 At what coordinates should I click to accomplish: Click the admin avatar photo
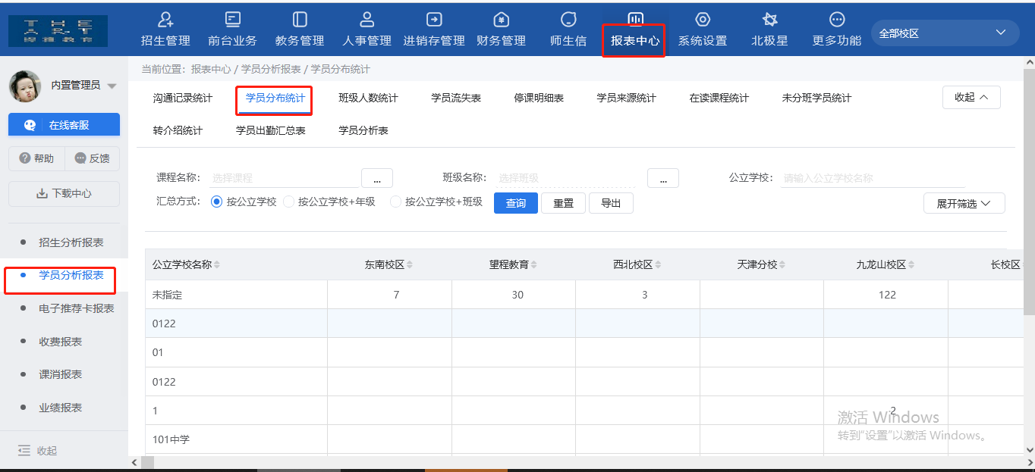coord(25,86)
